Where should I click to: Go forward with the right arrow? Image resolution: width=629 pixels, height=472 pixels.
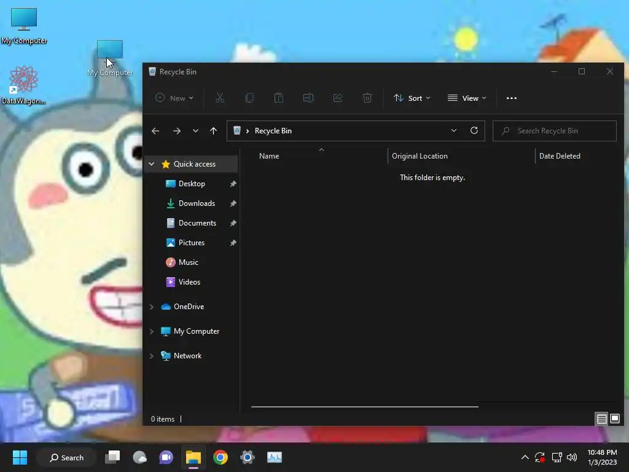tap(176, 131)
